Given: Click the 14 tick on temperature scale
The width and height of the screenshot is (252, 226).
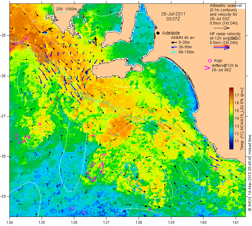Looking at the screenshot, I should [x=237, y=118].
